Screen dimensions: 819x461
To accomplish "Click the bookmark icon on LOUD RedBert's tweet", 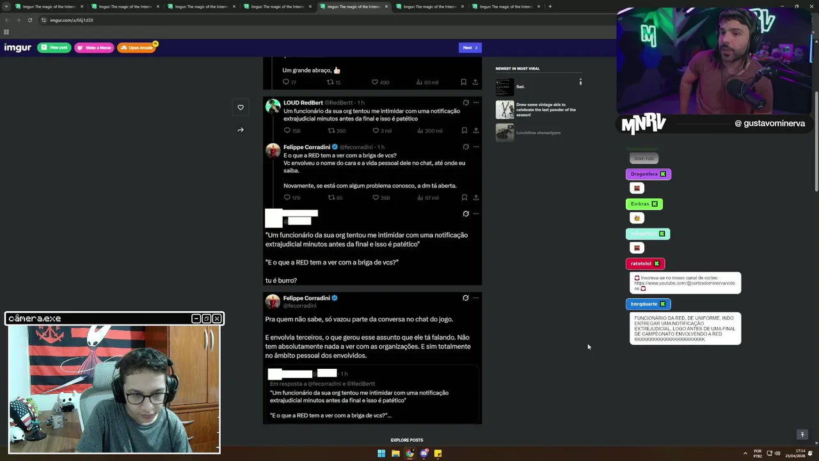I will point(464,131).
